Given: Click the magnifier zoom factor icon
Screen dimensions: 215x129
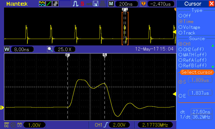Looking at the screenshot, I should coord(50,49).
